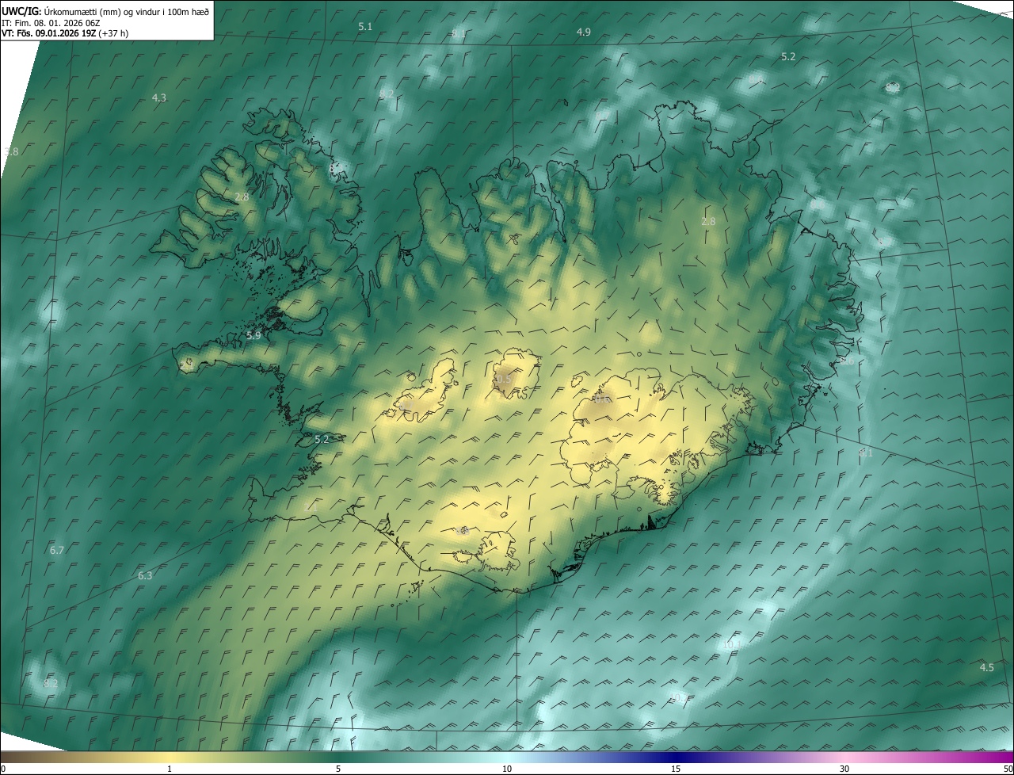The height and width of the screenshot is (775, 1014).
Task: Click the 6.7 value label on the map
Action: pyautogui.click(x=56, y=549)
